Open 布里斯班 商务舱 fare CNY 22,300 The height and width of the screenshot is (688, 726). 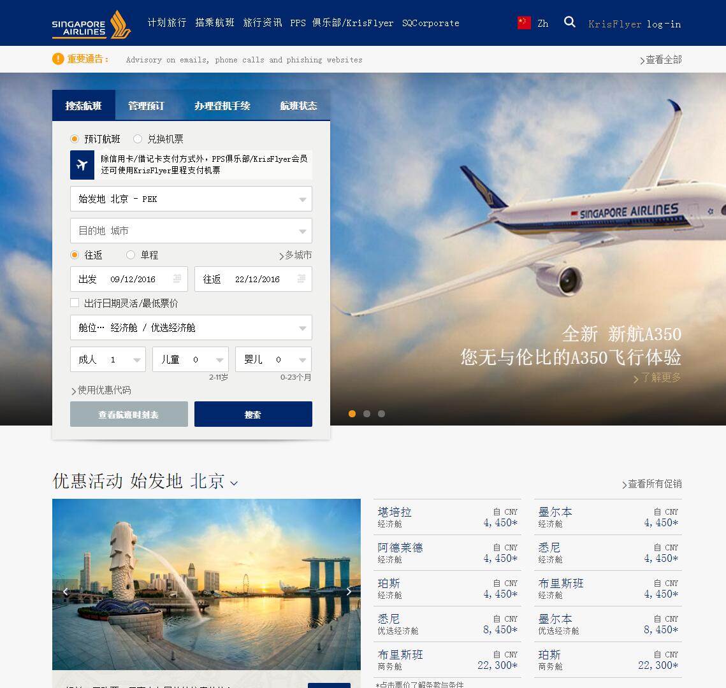coord(447,660)
